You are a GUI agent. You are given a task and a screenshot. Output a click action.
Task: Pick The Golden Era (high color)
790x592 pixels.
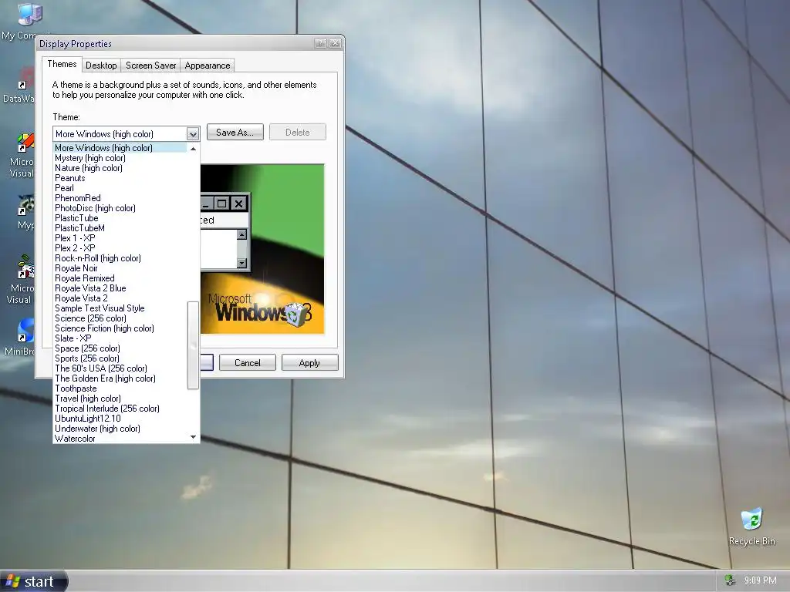click(x=120, y=378)
